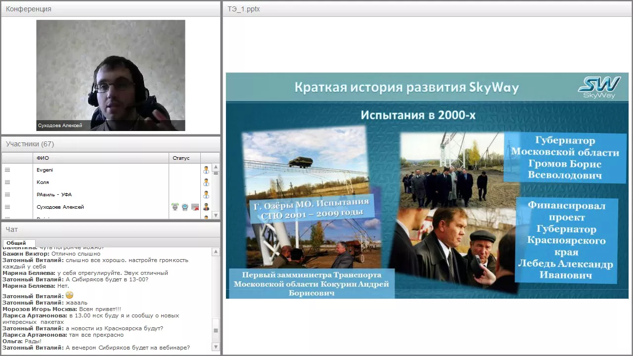Viewport: 633px width, 356px height.
Task: Click Ольга's message Рады!
Action: pyautogui.click(x=33, y=341)
